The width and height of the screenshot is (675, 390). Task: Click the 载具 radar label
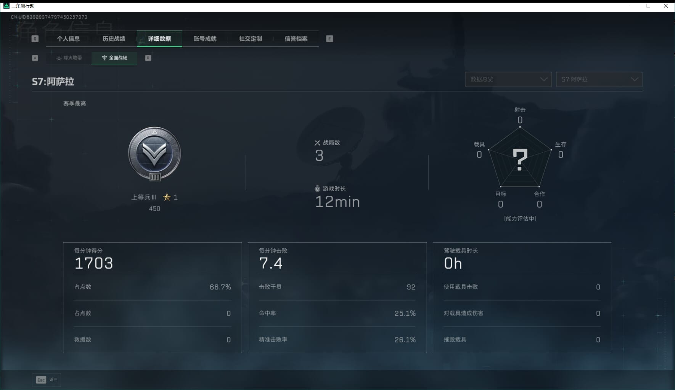479,144
